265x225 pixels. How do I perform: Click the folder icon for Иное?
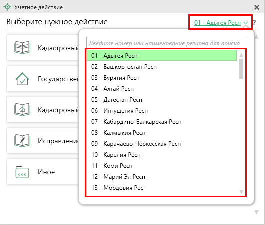[22, 172]
